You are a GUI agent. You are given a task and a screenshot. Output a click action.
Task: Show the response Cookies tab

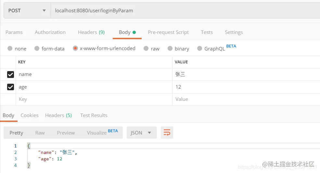pyautogui.click(x=30, y=115)
